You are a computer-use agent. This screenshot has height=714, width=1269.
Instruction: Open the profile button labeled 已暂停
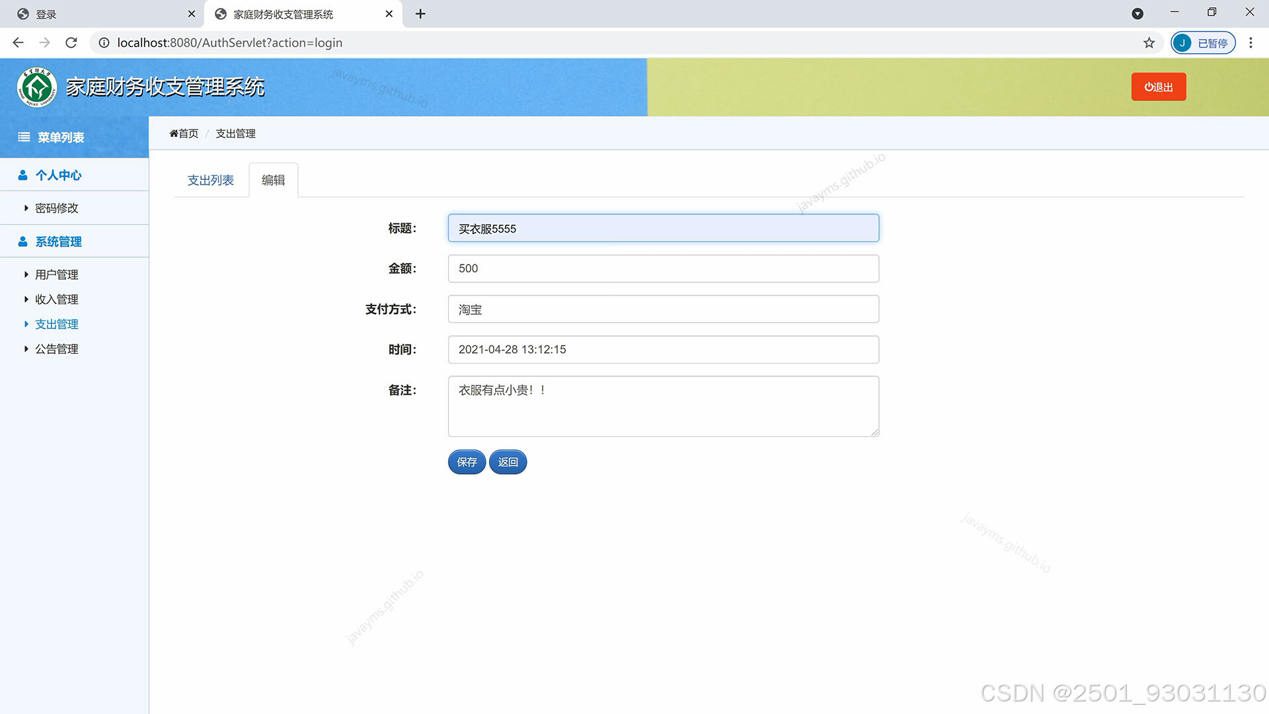(1203, 43)
